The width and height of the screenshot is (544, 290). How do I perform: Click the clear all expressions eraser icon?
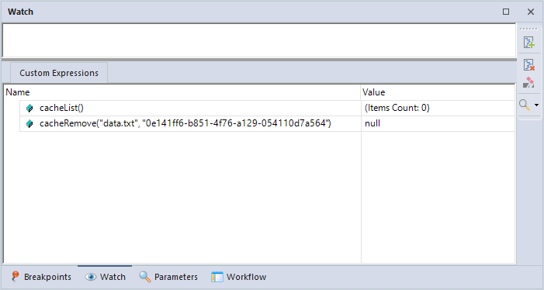[528, 82]
